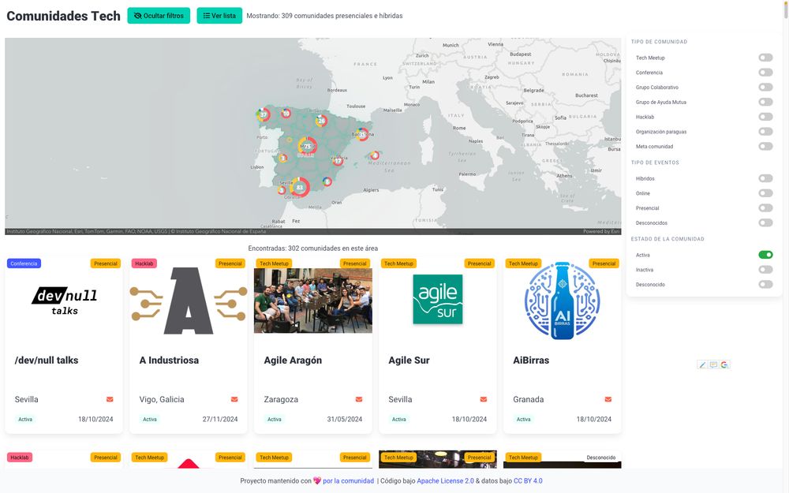Enable the Desconocidos events filter
The height and width of the screenshot is (493, 789).
click(x=765, y=223)
